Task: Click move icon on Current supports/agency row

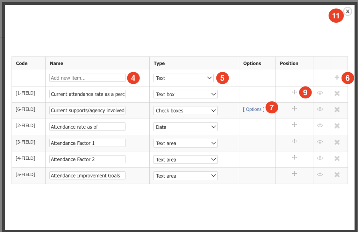Action: [x=294, y=108]
